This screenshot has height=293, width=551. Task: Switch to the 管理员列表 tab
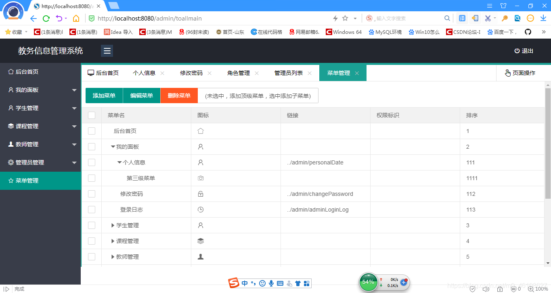coord(289,73)
